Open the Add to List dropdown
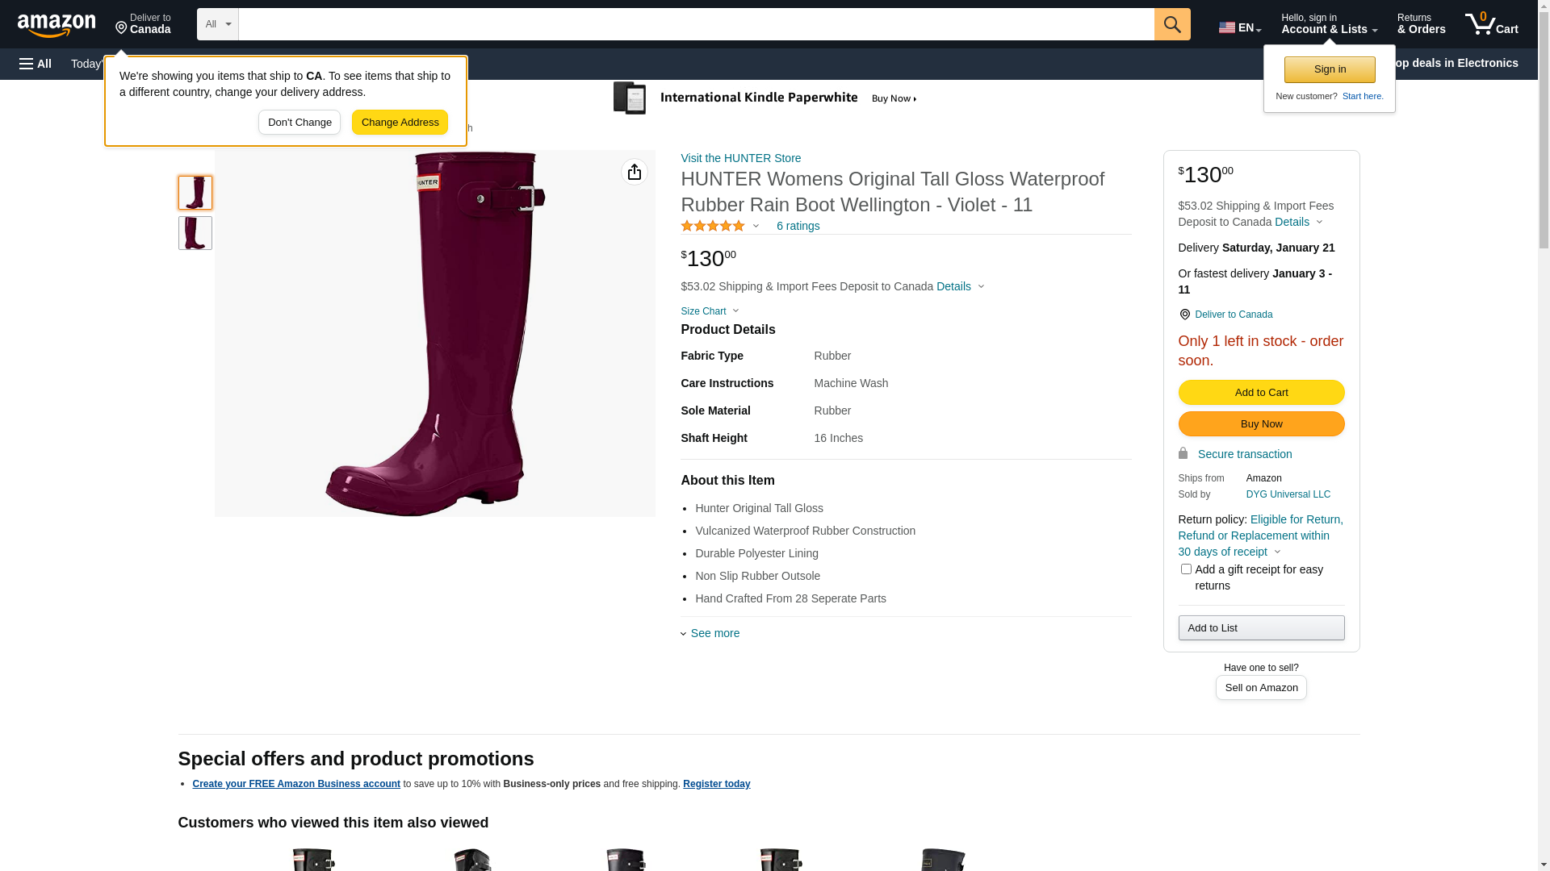Screen dimensions: 1550x871 coord(1261,628)
